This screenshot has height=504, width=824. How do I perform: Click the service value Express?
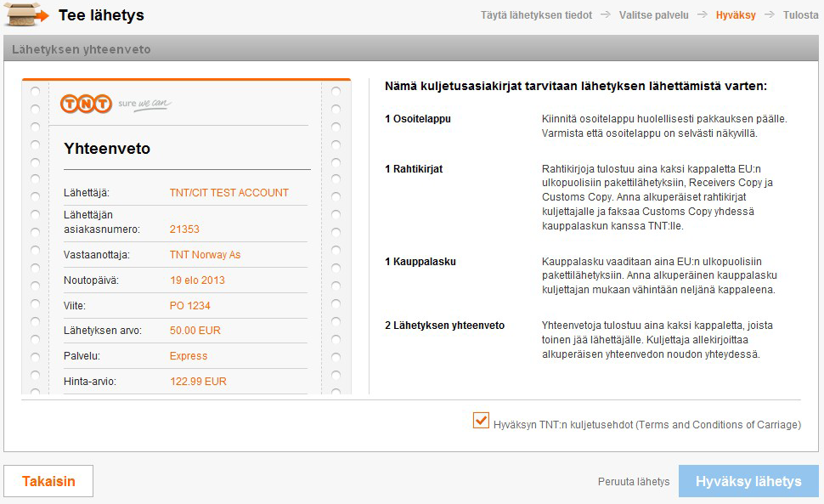click(x=188, y=356)
